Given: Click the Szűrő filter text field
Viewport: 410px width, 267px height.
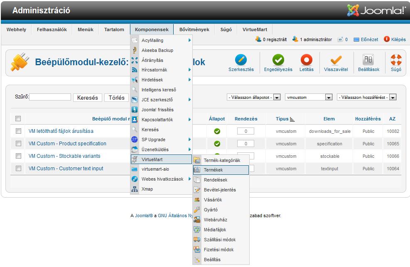Looking at the screenshot, I should click(x=50, y=97).
